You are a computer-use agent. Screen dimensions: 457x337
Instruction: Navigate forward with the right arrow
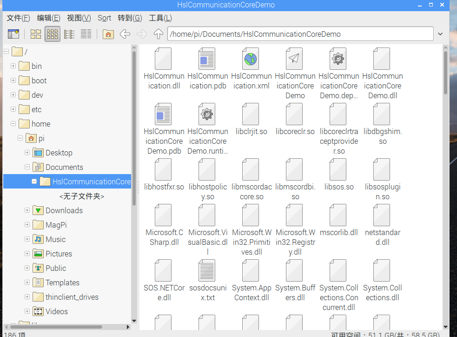142,34
